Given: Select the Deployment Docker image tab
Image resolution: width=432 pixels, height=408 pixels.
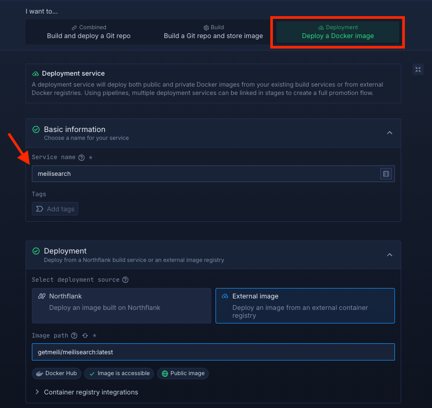Looking at the screenshot, I should click(x=338, y=32).
